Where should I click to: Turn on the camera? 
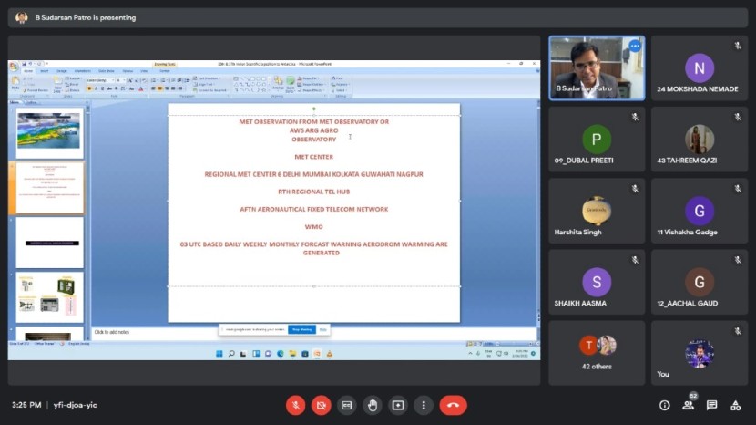coord(321,405)
